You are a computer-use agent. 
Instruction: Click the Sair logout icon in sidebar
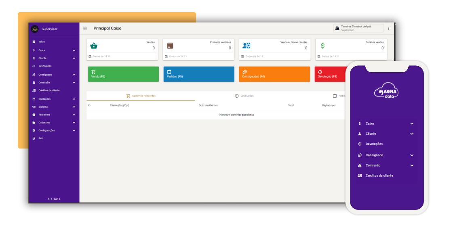click(x=34, y=138)
